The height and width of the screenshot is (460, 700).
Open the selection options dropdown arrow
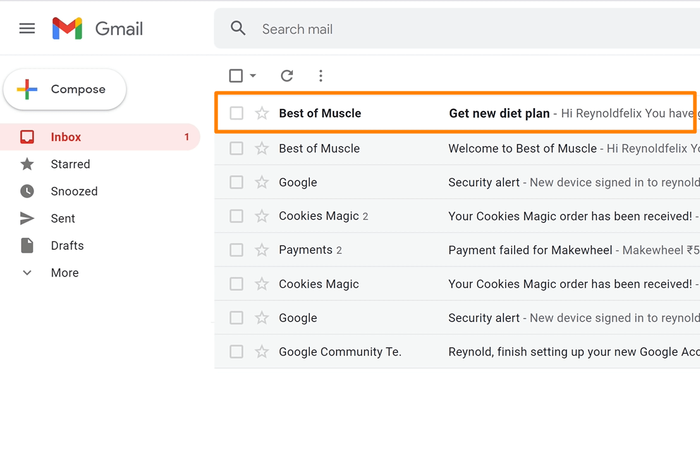tap(252, 76)
